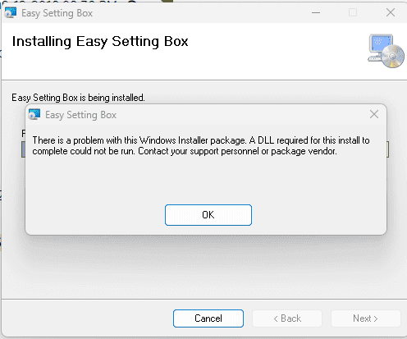407x339 pixels.
Task: Click the disabled Back button
Action: [x=287, y=318]
